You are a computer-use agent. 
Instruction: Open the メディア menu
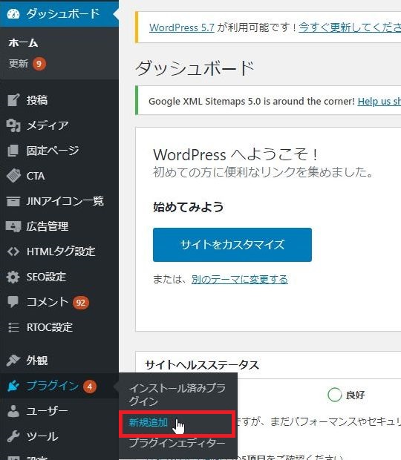(59, 125)
